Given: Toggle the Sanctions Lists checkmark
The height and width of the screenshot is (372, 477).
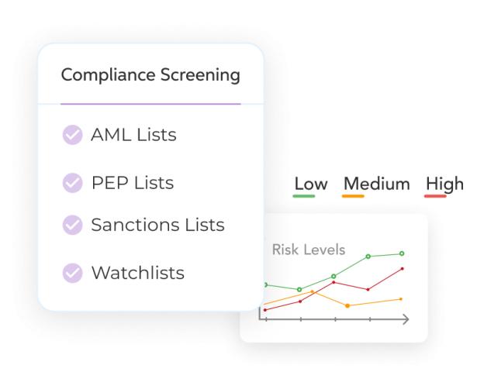Looking at the screenshot, I should 72,225.
